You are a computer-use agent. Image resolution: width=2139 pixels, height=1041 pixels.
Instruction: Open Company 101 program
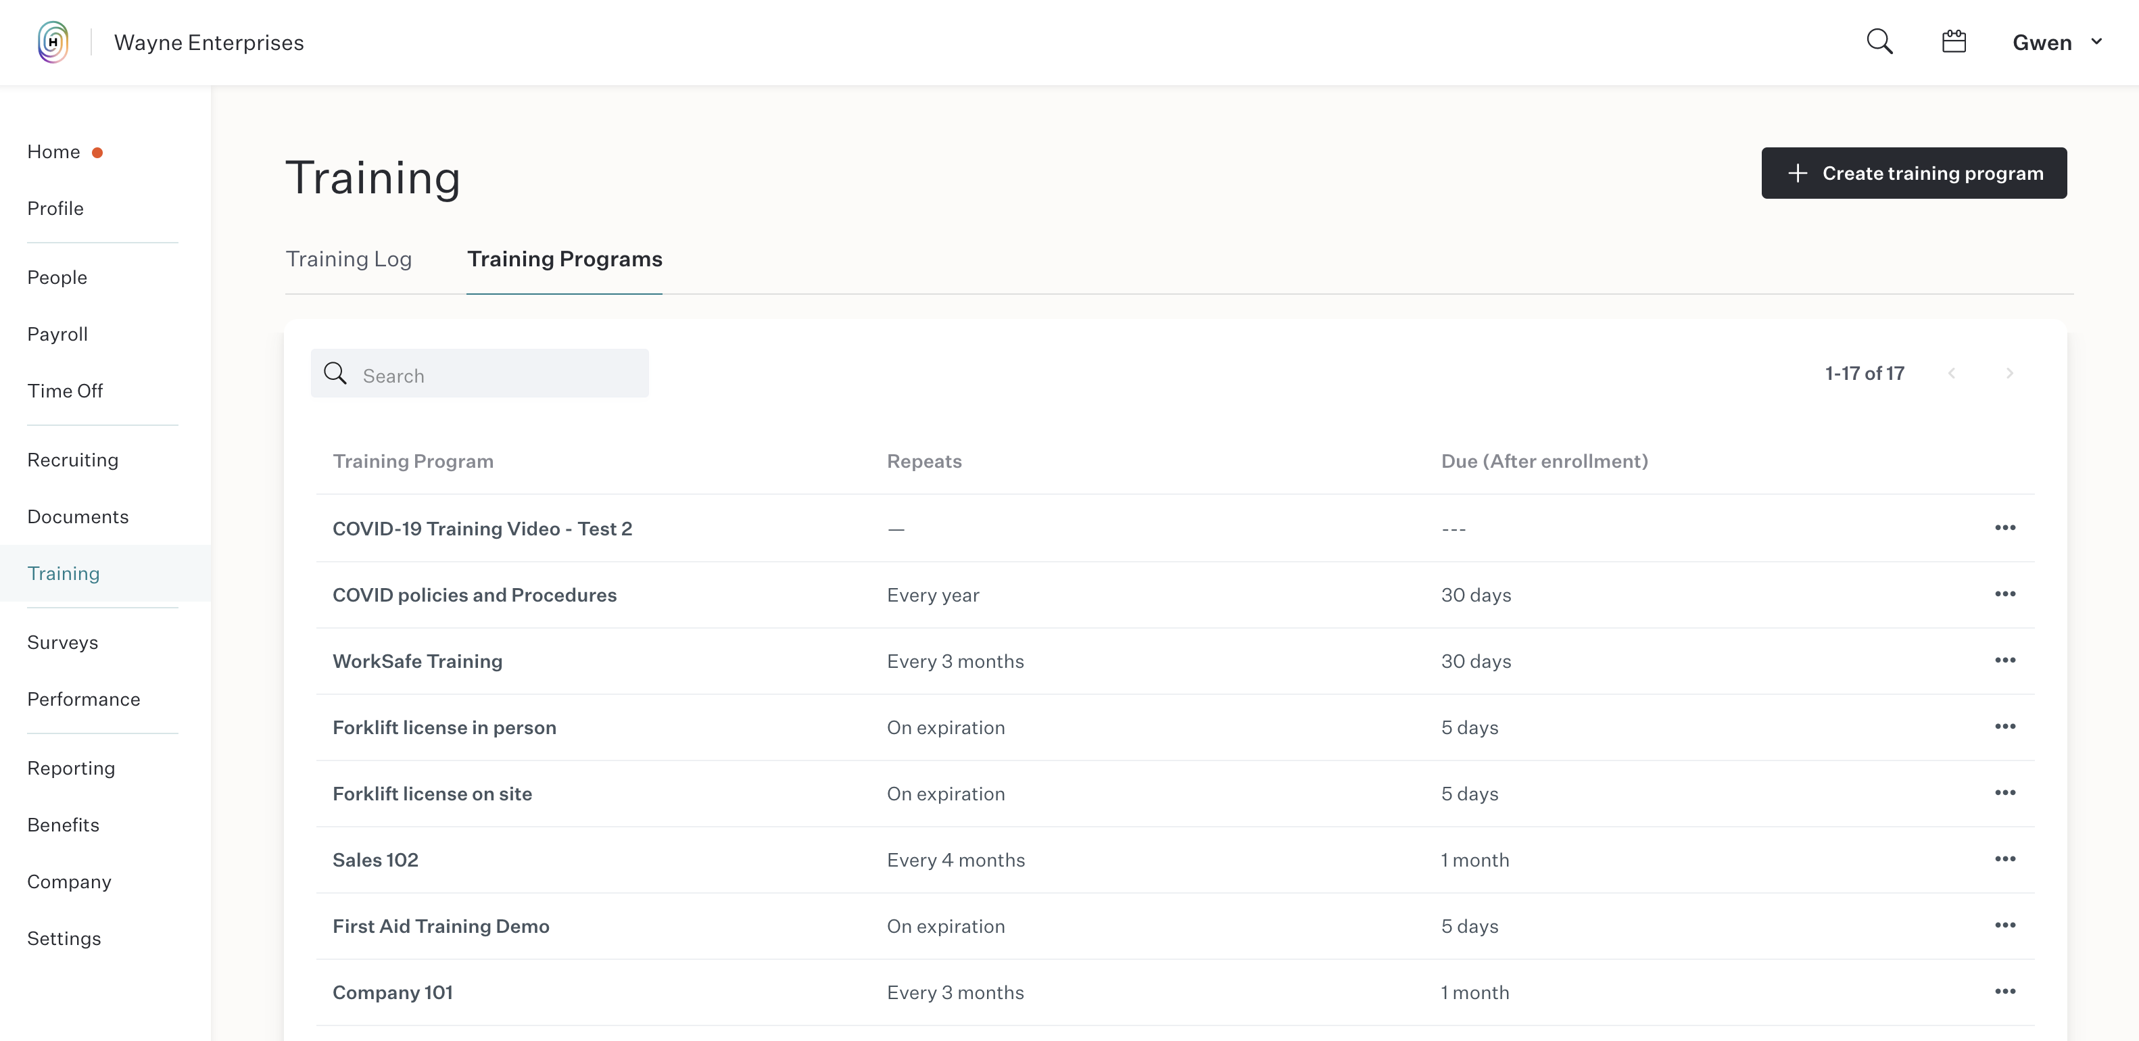point(393,993)
